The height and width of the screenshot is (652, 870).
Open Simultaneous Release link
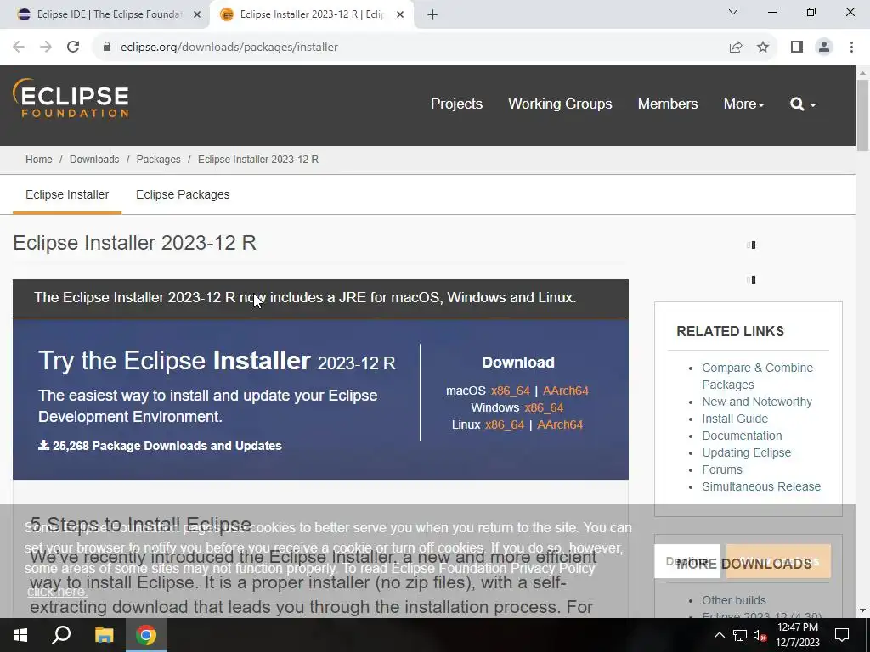(x=761, y=486)
